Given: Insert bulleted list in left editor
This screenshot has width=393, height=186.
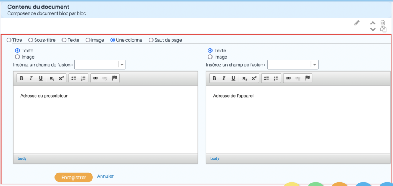Looking at the screenshot, I should 74,78.
